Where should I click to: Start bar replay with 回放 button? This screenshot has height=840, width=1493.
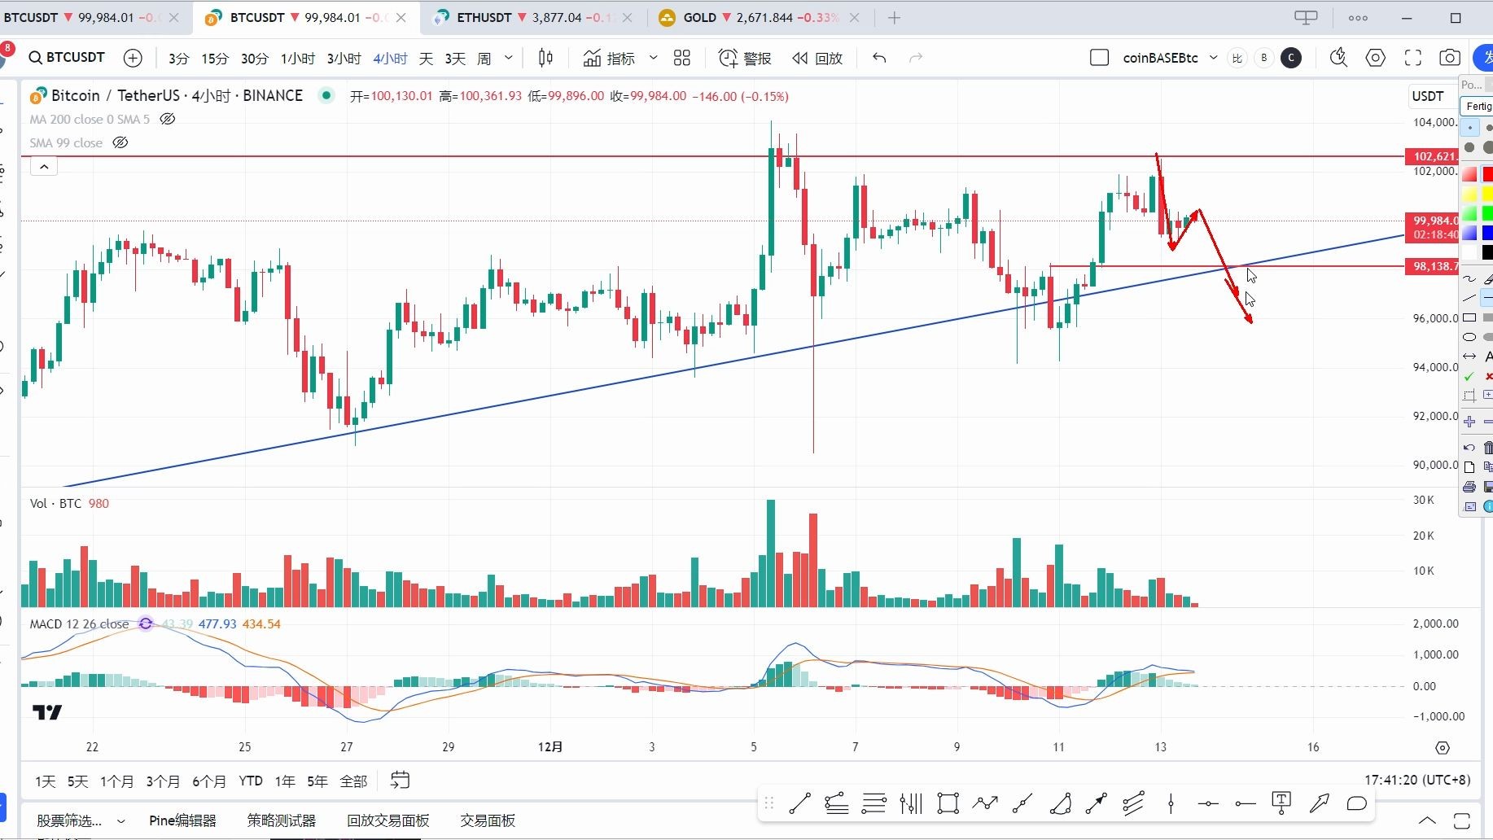point(817,58)
